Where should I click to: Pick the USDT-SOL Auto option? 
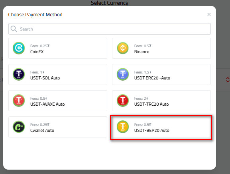(58, 74)
